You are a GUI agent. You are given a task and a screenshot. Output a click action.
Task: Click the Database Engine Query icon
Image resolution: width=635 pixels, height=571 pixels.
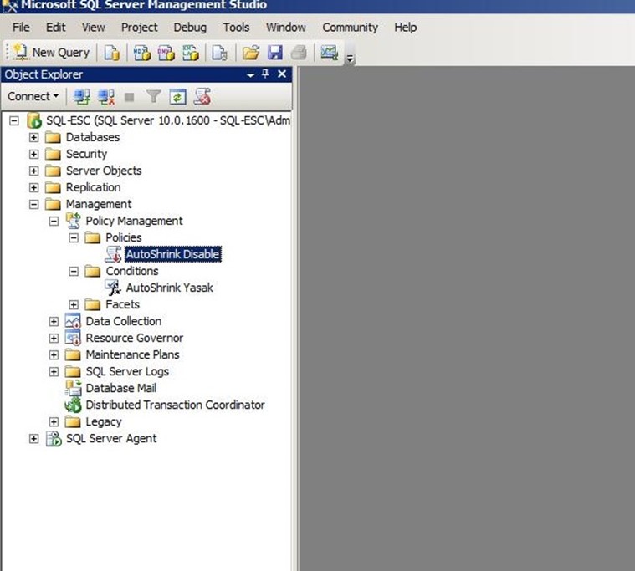112,53
